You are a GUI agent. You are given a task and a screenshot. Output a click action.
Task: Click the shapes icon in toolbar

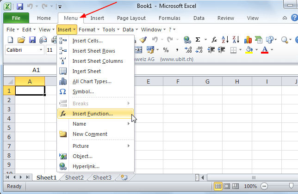(269, 40)
